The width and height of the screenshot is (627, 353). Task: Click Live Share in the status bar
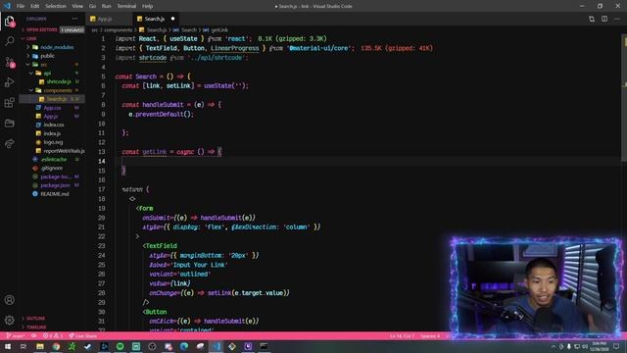82,335
